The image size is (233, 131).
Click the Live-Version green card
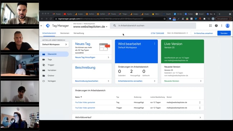[182, 51]
